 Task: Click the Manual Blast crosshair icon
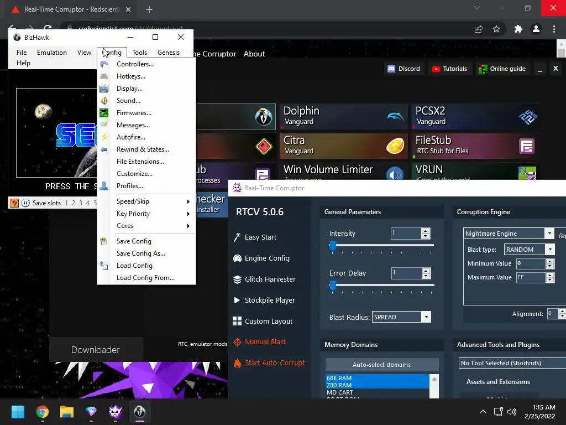point(237,342)
